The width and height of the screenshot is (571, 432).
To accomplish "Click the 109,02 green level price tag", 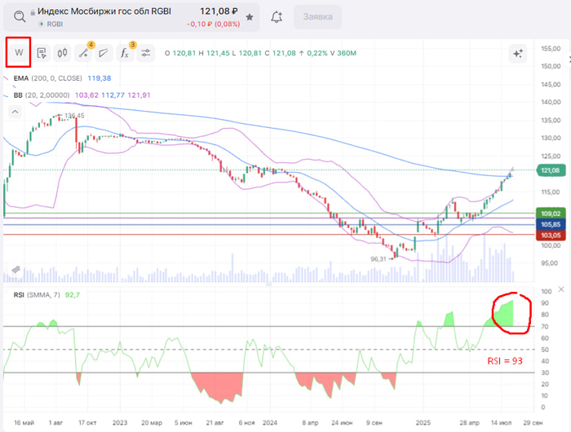I will (x=548, y=214).
